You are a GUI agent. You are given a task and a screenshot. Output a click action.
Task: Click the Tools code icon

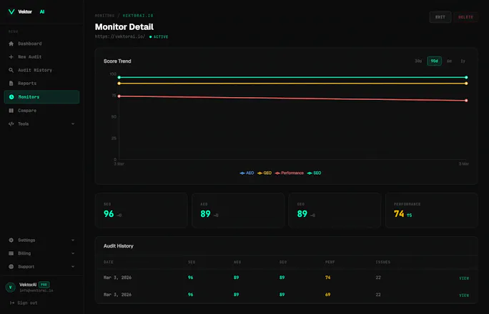point(11,124)
